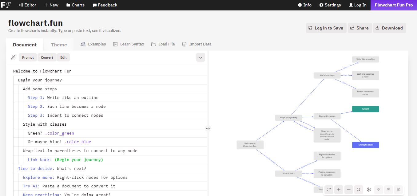Switch to the Theme tab

tap(59, 45)
